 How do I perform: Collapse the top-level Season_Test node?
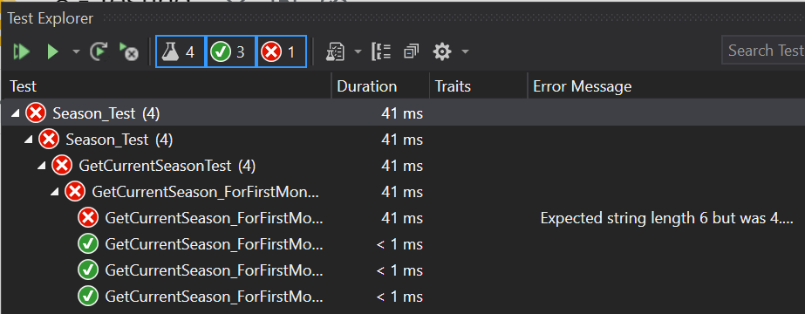click(16, 113)
